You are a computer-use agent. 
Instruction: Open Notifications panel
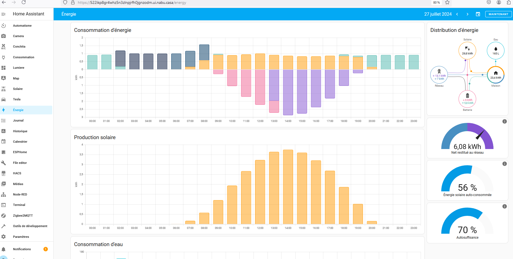pyautogui.click(x=22, y=249)
